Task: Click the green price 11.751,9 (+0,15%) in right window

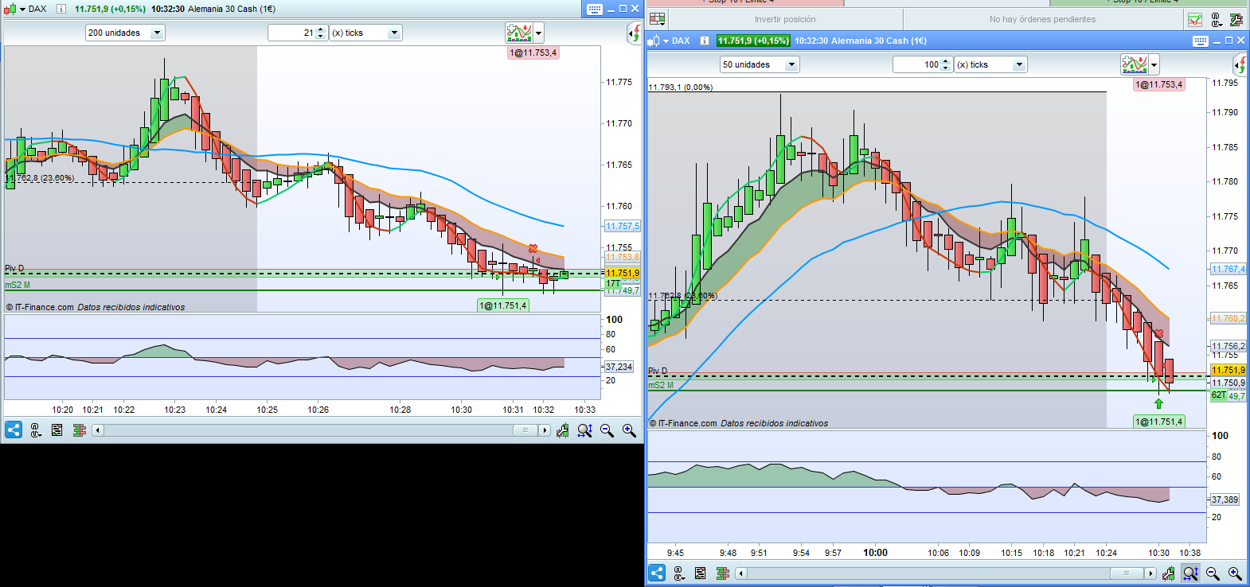Action: [753, 41]
